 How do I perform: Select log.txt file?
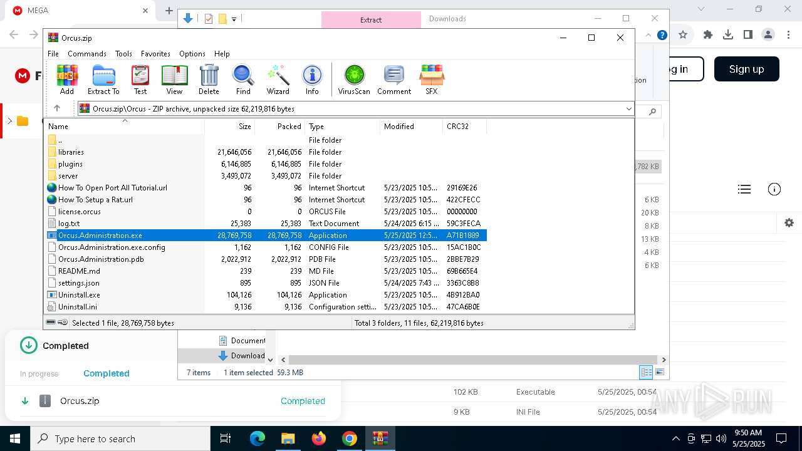[266, 224]
